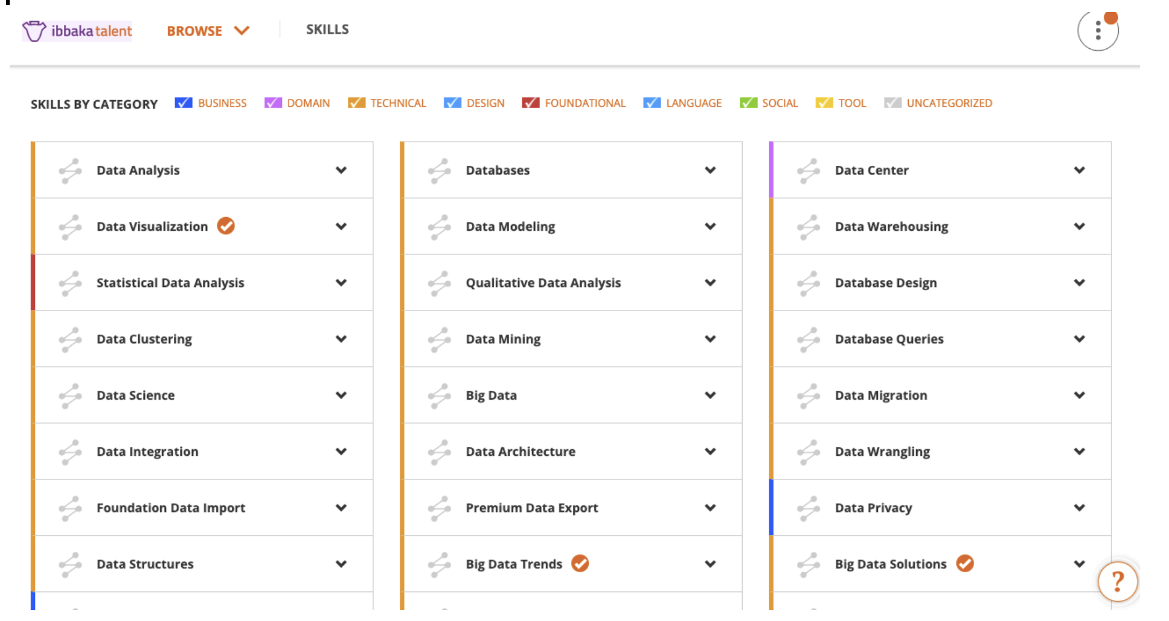Uncheck the BUSINESS category filter
Screen dimensions: 1169x621
pyautogui.click(x=184, y=103)
